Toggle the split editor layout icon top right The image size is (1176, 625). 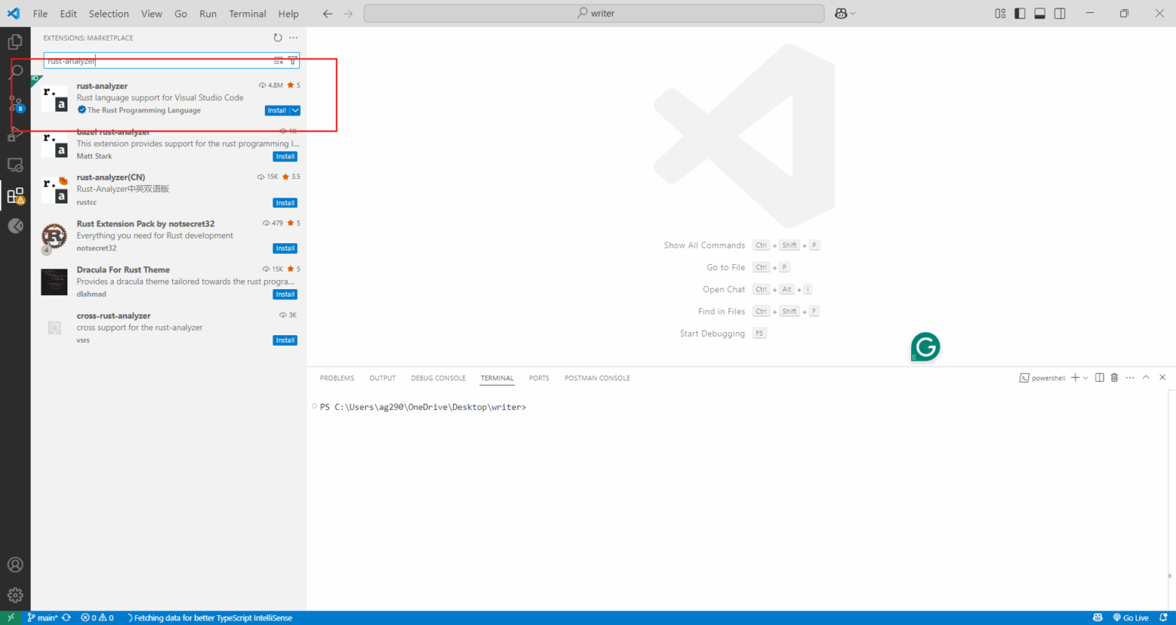coord(1060,13)
